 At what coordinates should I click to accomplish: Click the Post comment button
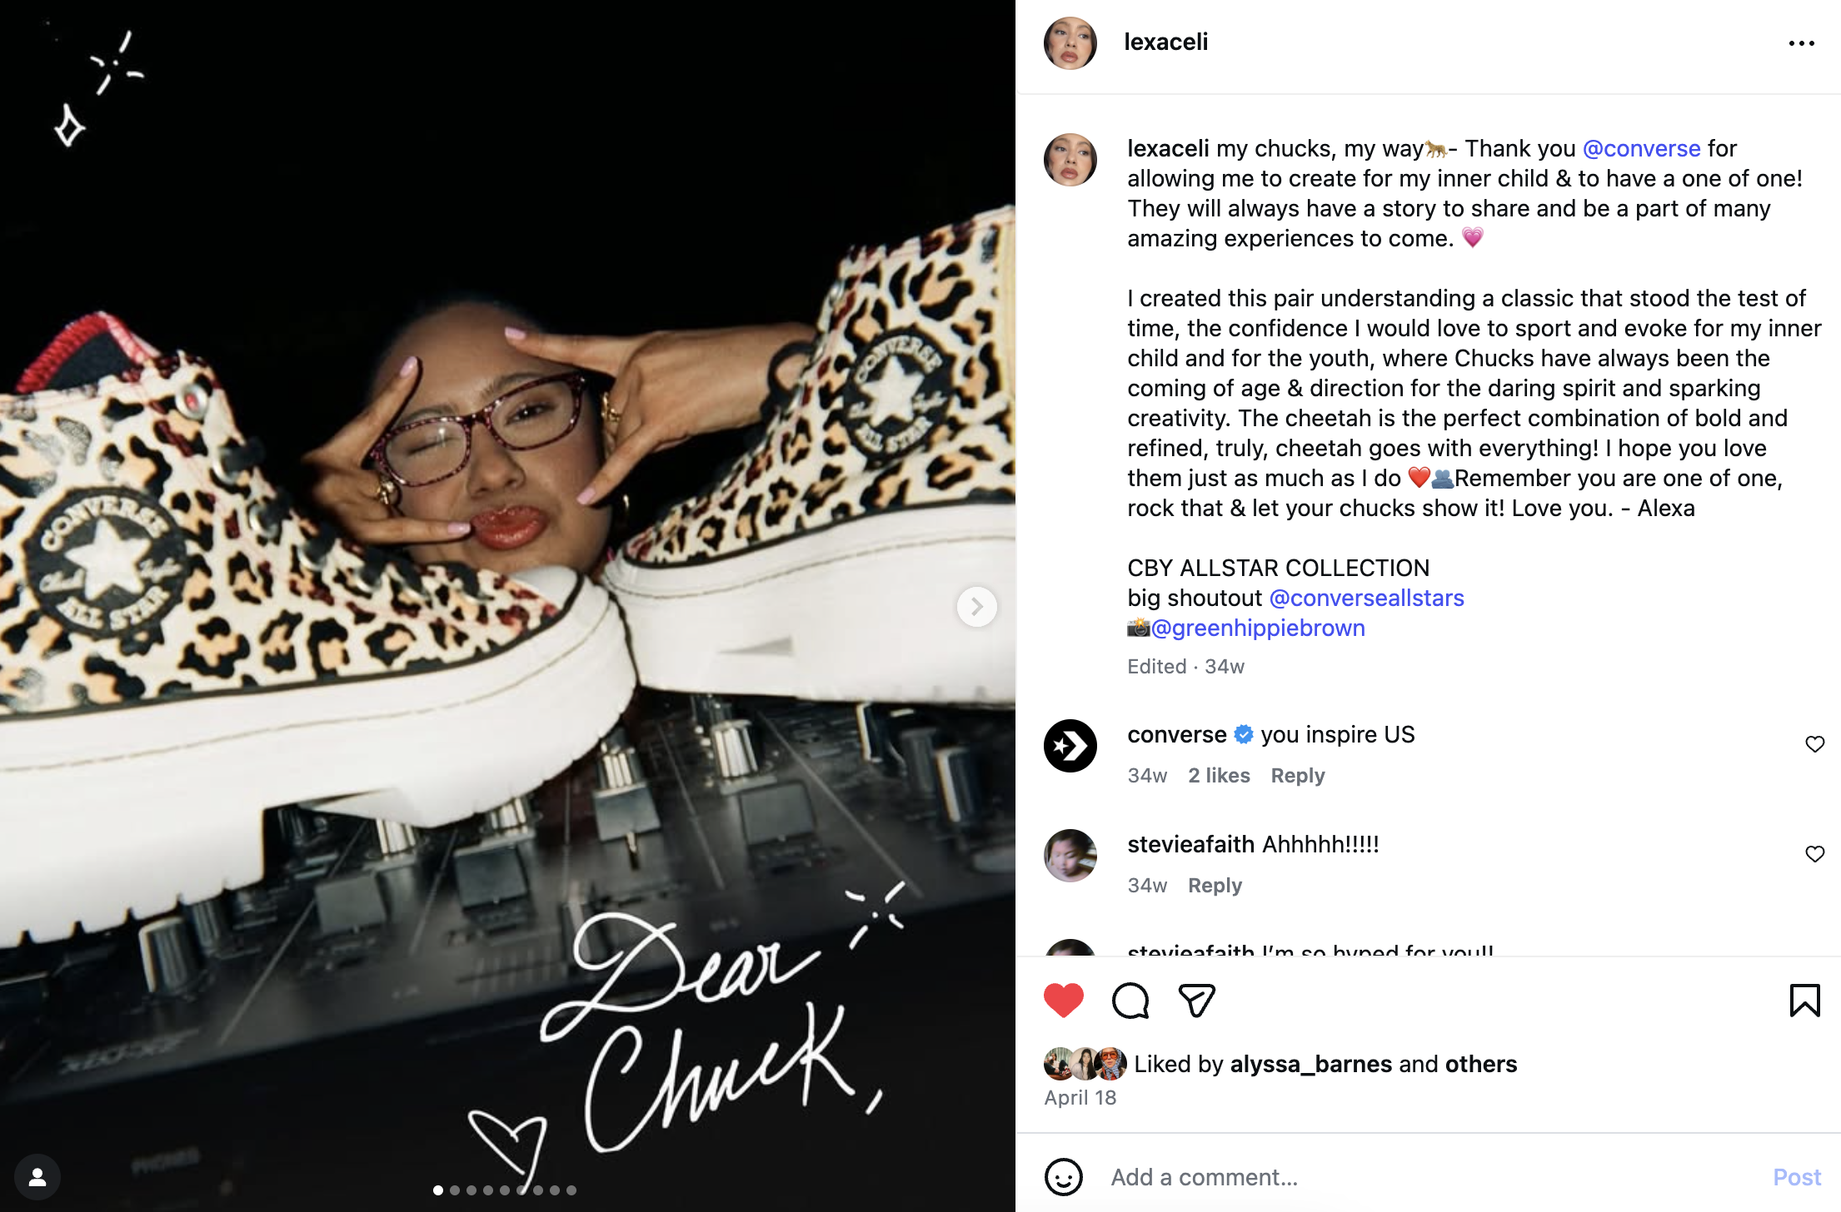coord(1797,1177)
